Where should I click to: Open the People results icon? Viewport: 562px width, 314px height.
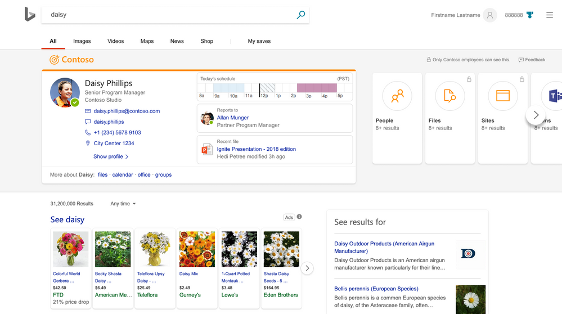tap(397, 96)
